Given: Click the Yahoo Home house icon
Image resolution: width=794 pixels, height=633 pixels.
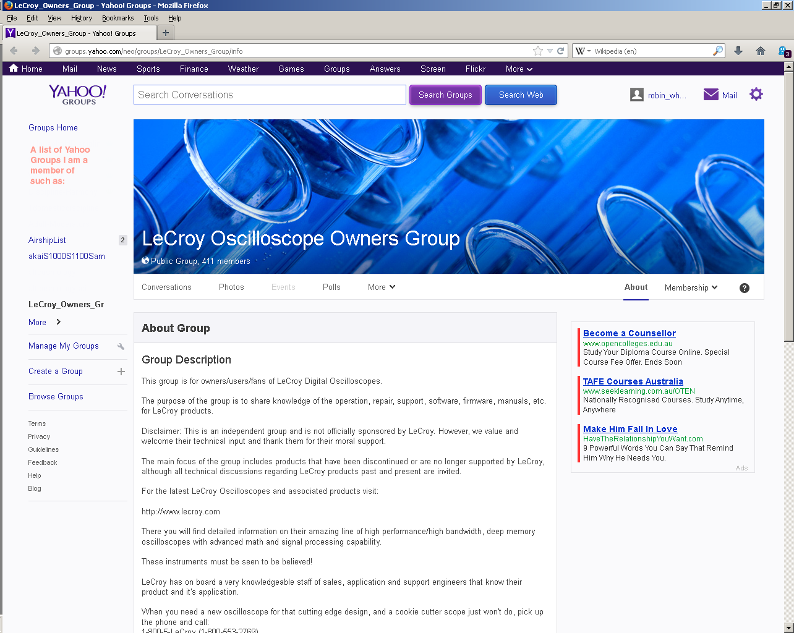Looking at the screenshot, I should [14, 69].
